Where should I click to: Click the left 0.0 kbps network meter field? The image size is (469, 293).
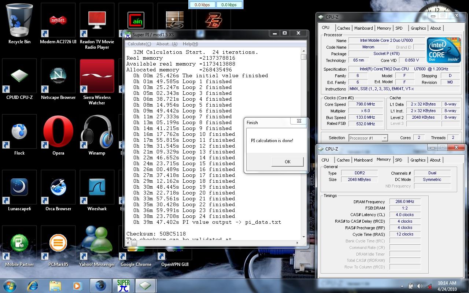[203, 5]
